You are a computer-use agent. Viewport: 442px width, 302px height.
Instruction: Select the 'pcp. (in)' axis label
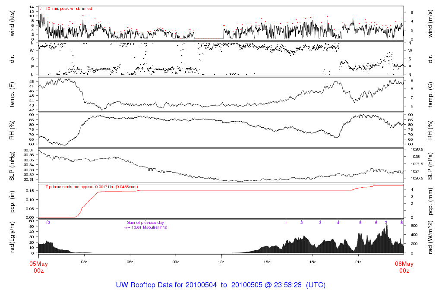(12, 201)
